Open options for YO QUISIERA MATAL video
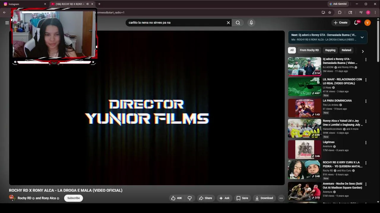 pyautogui.click(x=366, y=163)
